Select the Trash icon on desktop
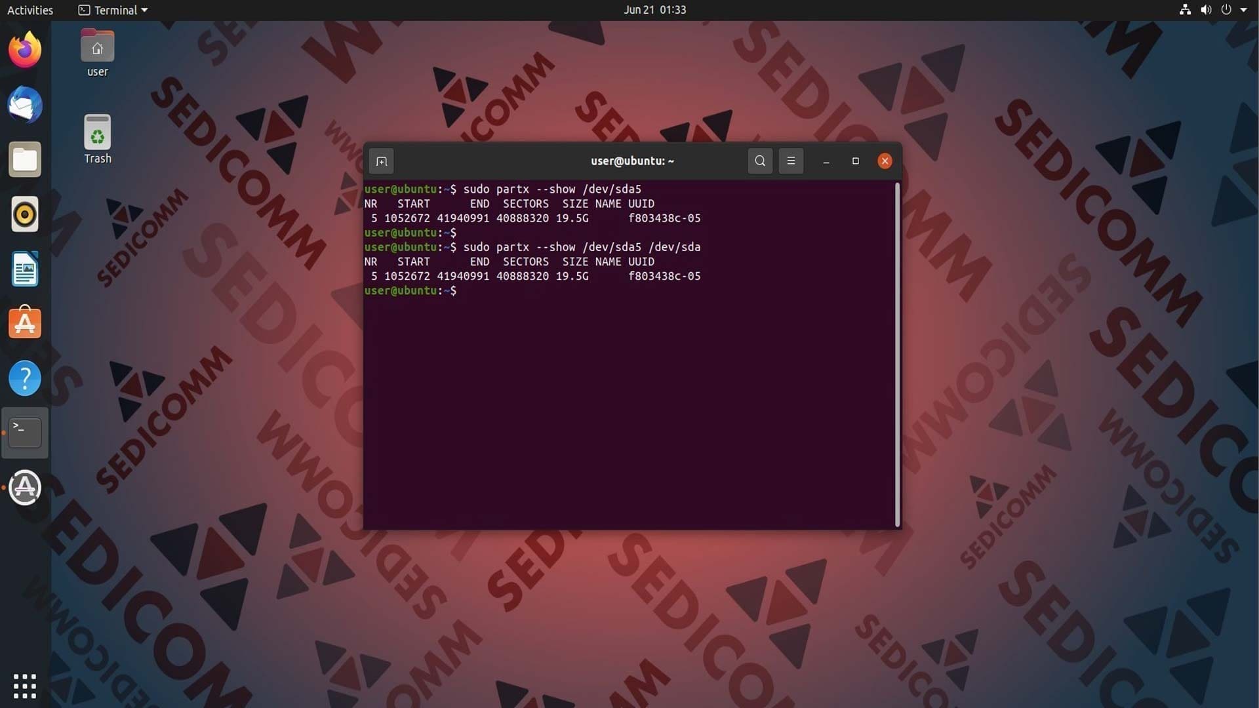Viewport: 1259px width, 708px height. tap(98, 140)
